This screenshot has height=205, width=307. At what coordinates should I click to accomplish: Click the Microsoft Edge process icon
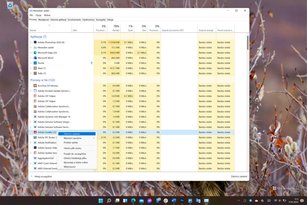coord(35,53)
